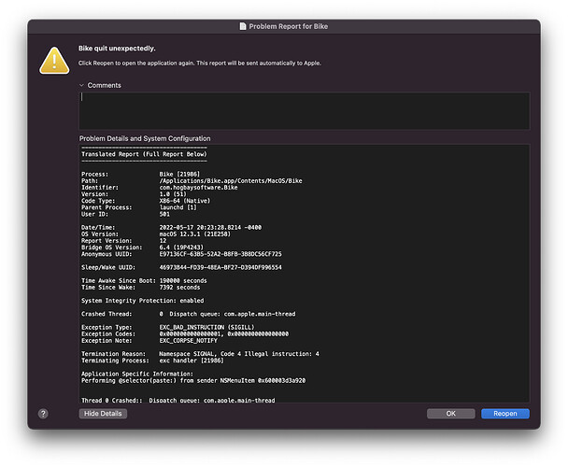
Task: Click the Sleep/Wake UUID value
Action: coord(220,267)
